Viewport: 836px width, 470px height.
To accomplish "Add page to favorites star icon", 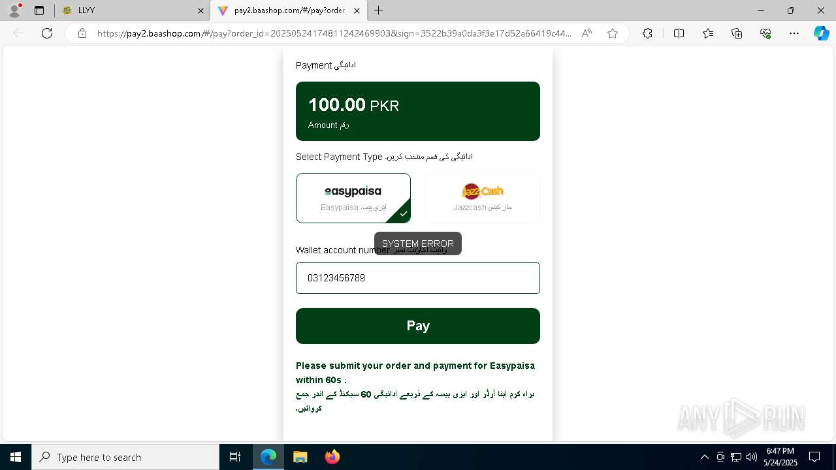I will click(x=613, y=33).
